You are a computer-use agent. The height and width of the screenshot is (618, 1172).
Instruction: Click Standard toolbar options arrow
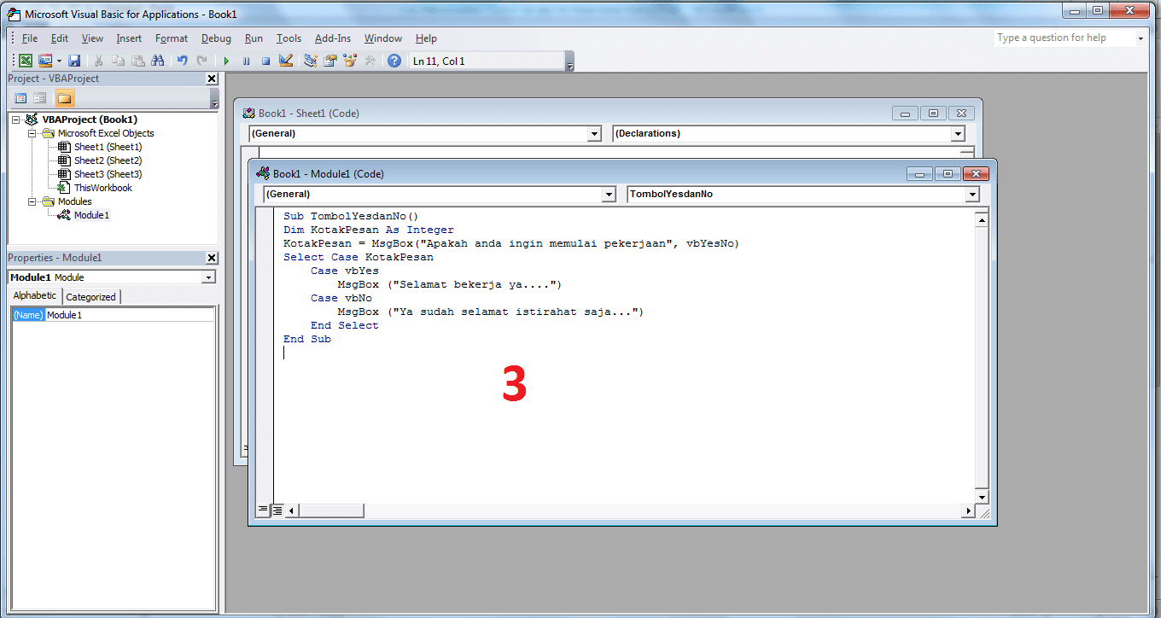pos(570,61)
